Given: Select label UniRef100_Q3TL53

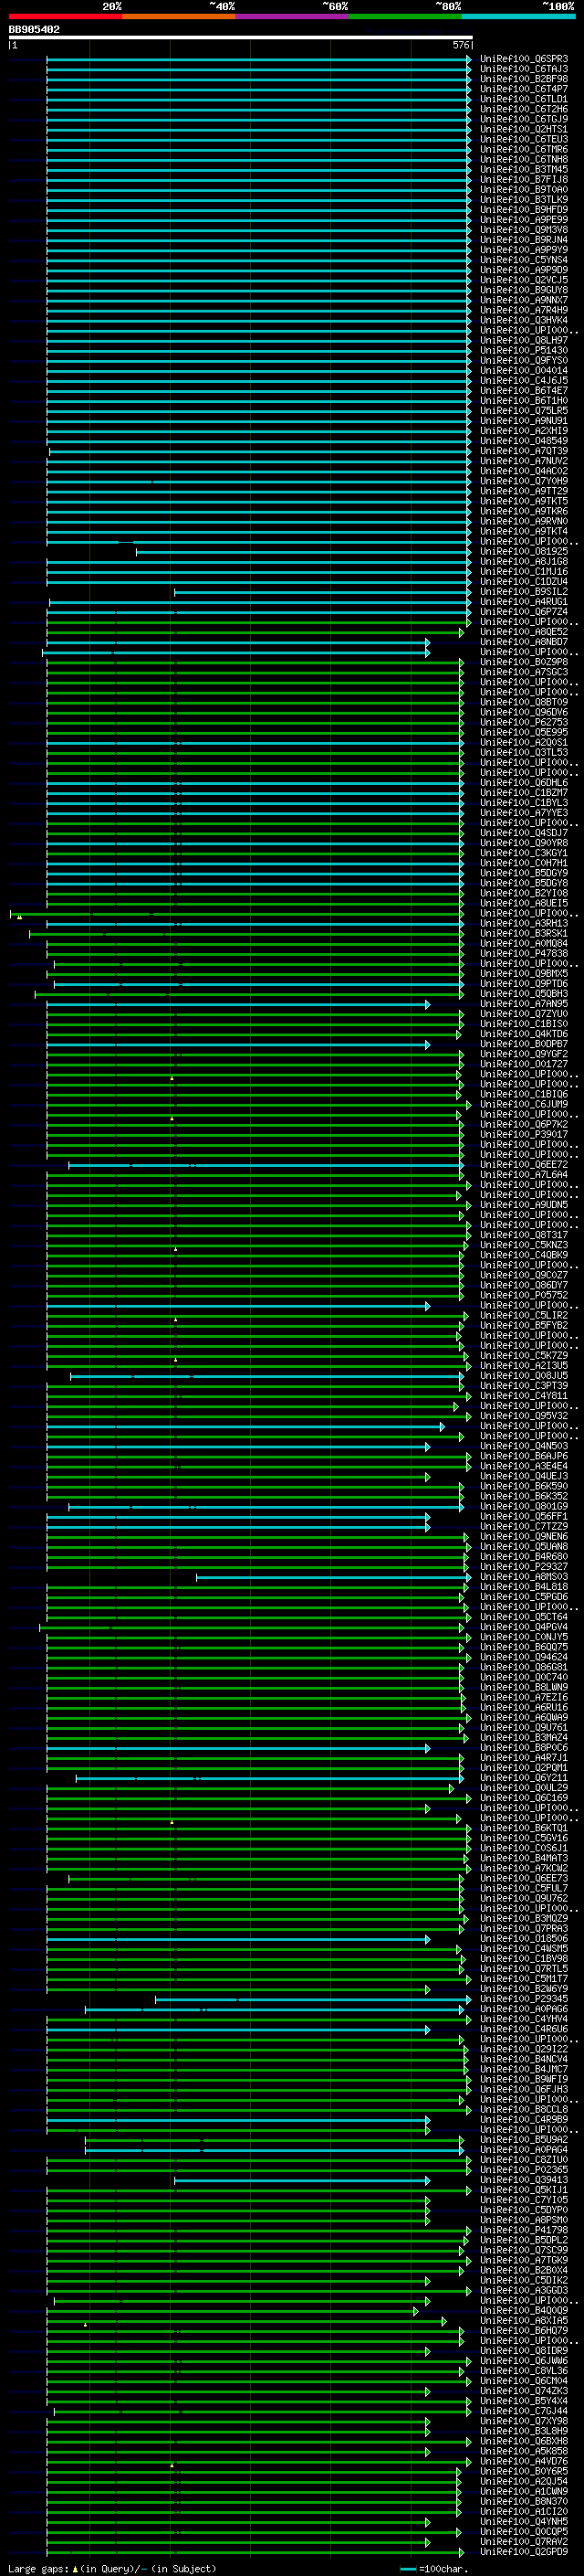Looking at the screenshot, I should (524, 753).
